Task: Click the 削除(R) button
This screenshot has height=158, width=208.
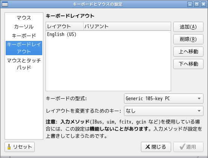Action: click(188, 39)
